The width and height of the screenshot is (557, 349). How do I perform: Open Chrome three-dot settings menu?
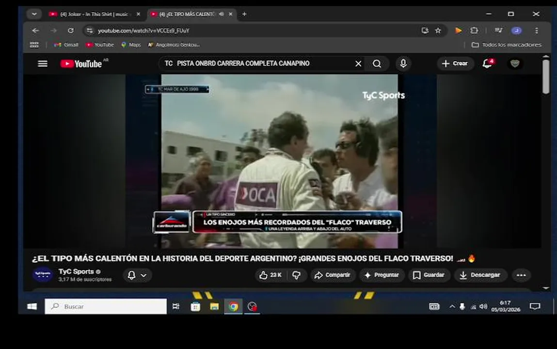point(536,31)
